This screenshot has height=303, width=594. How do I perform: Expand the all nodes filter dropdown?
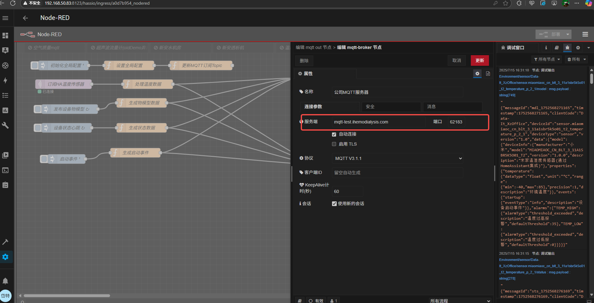pos(547,59)
